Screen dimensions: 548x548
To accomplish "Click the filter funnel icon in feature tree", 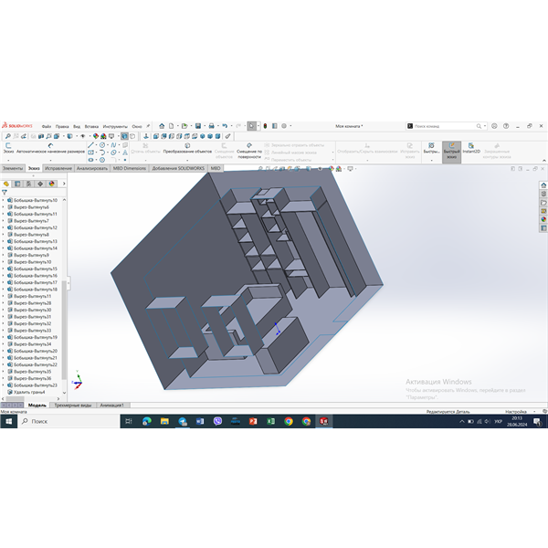I will (5, 192).
